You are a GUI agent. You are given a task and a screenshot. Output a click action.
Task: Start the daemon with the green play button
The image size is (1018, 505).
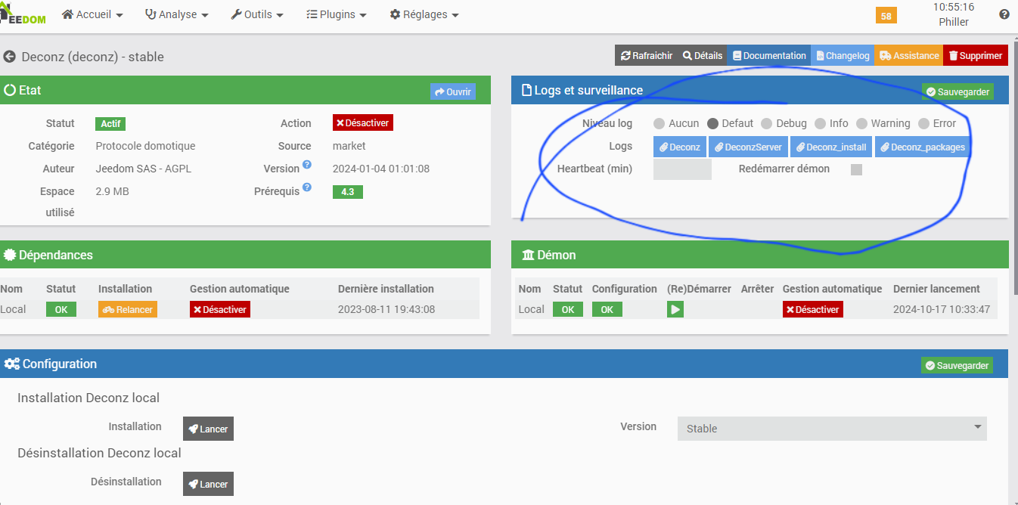[675, 309]
